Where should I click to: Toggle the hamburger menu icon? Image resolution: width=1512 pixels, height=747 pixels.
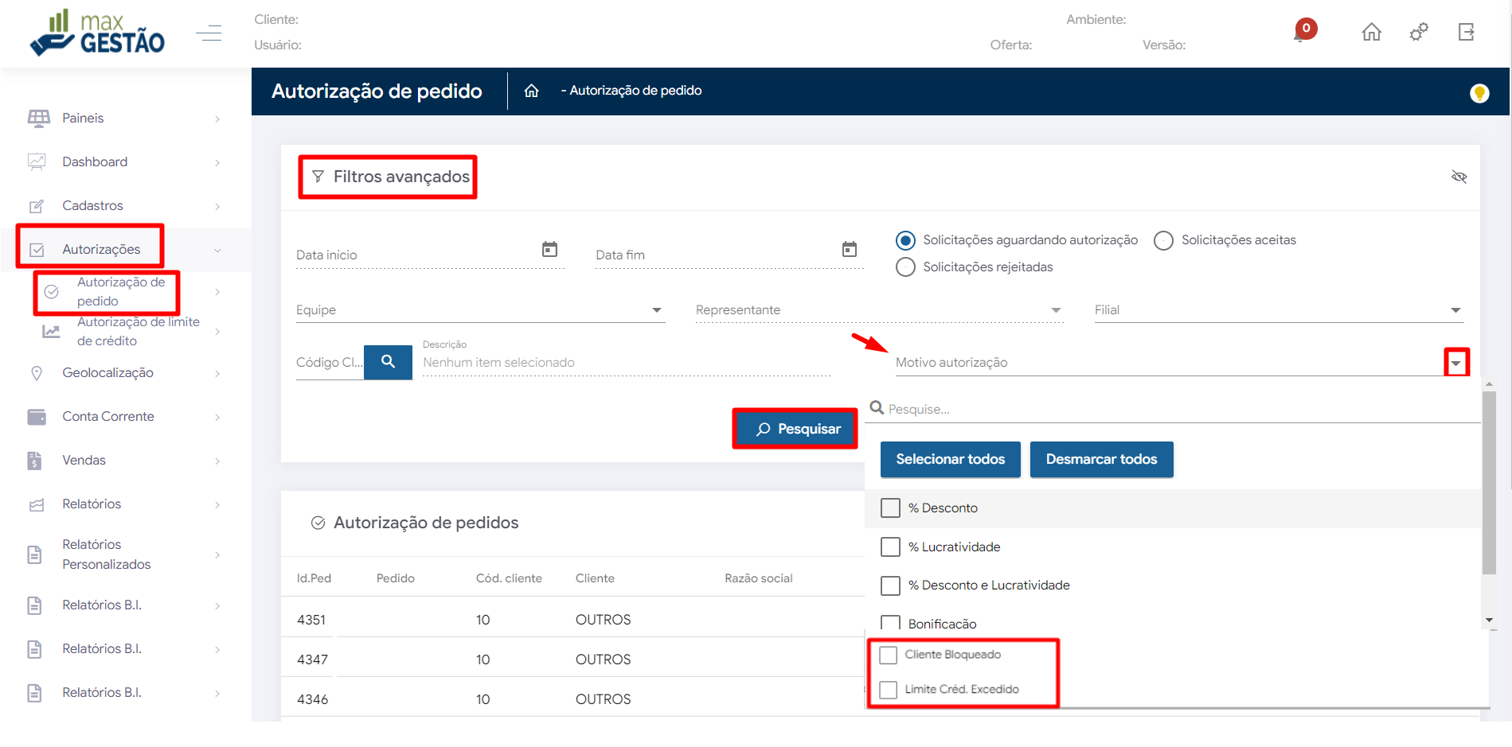[209, 33]
